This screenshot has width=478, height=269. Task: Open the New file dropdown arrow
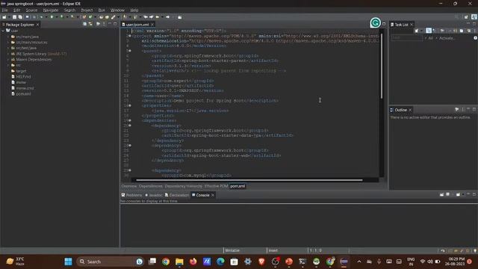9,17
